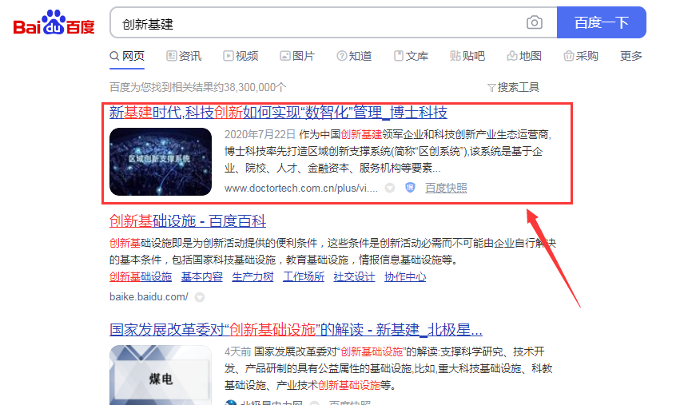
Task: Expand dropdown arrow beside doctortech URL
Action: tap(390, 189)
